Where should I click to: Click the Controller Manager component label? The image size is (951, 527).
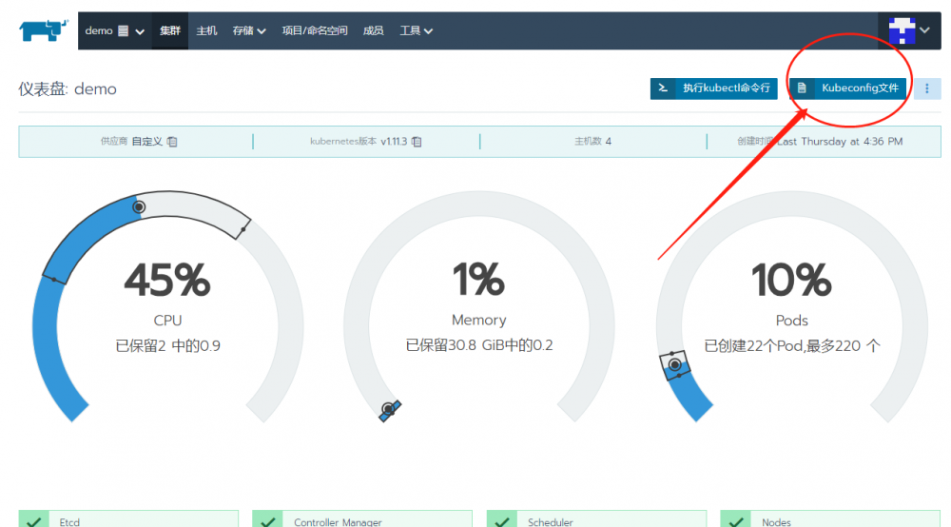pos(338,522)
